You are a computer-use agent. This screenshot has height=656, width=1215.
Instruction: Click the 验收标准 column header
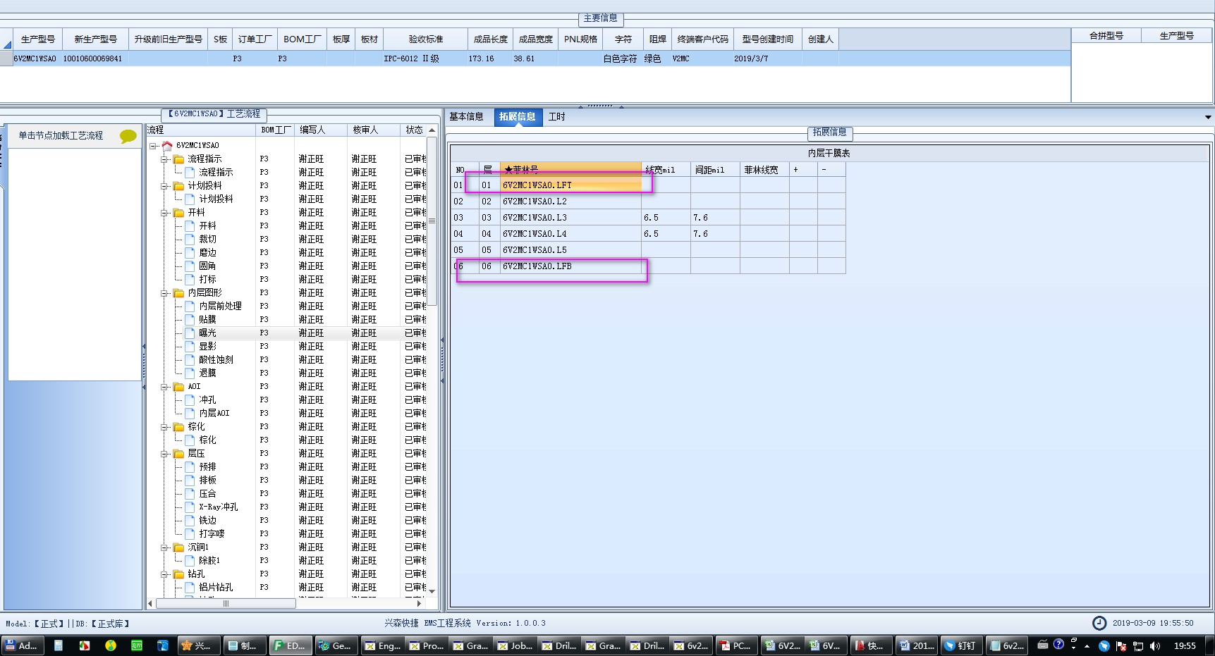coord(426,39)
